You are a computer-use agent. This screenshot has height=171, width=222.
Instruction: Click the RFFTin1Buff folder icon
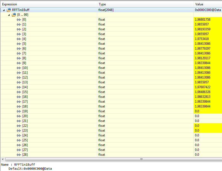click(x=9, y=10)
